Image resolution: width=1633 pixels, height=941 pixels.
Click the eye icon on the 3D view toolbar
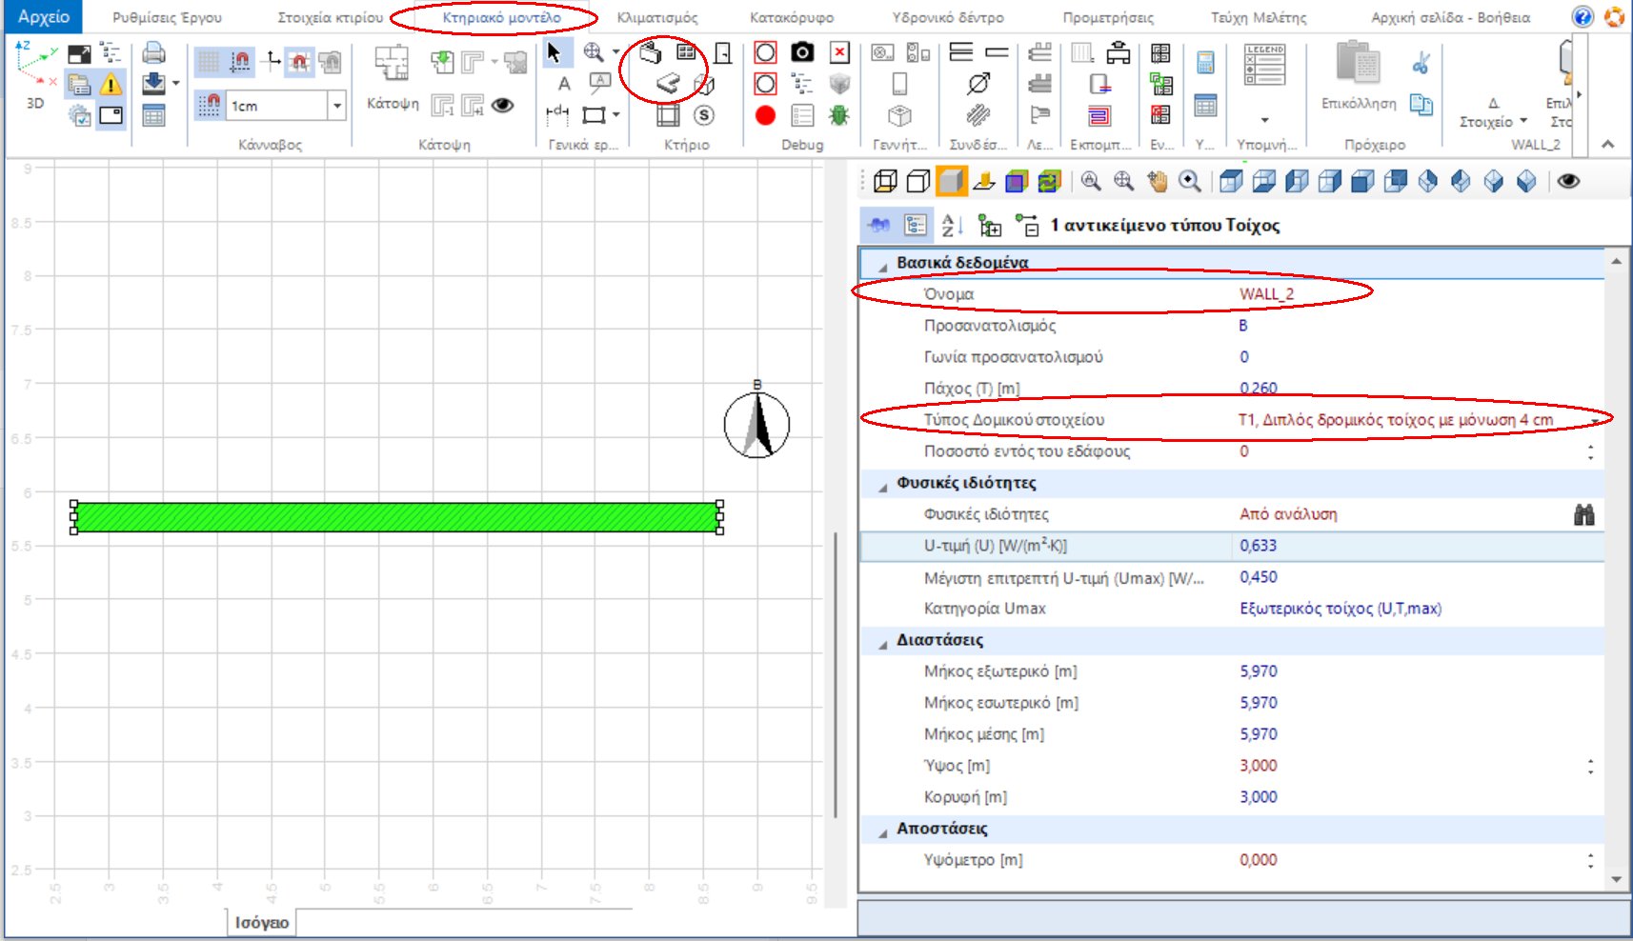click(1570, 179)
